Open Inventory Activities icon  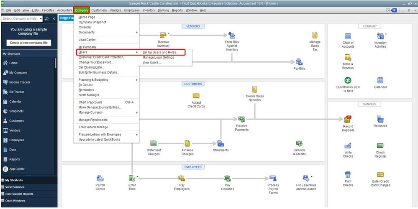[x=380, y=36]
